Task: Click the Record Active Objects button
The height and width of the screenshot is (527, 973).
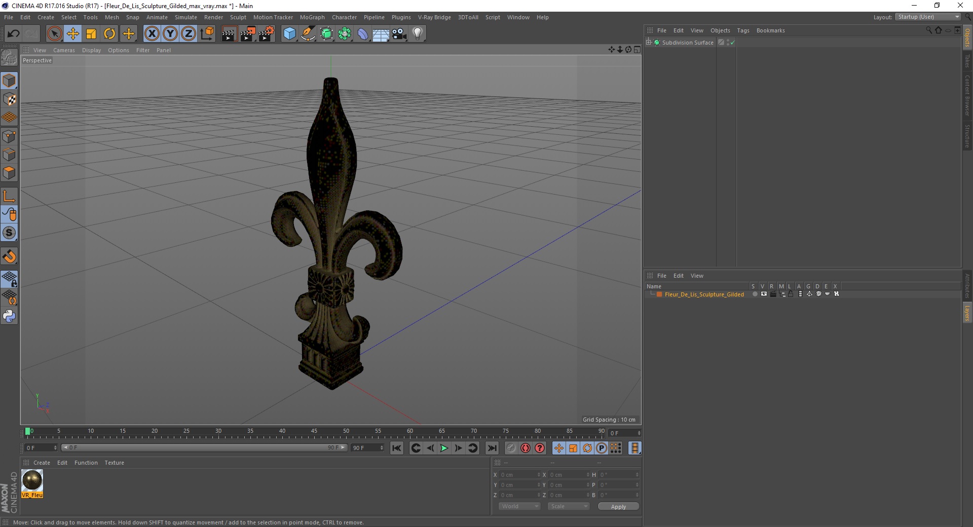Action: [x=511, y=448]
